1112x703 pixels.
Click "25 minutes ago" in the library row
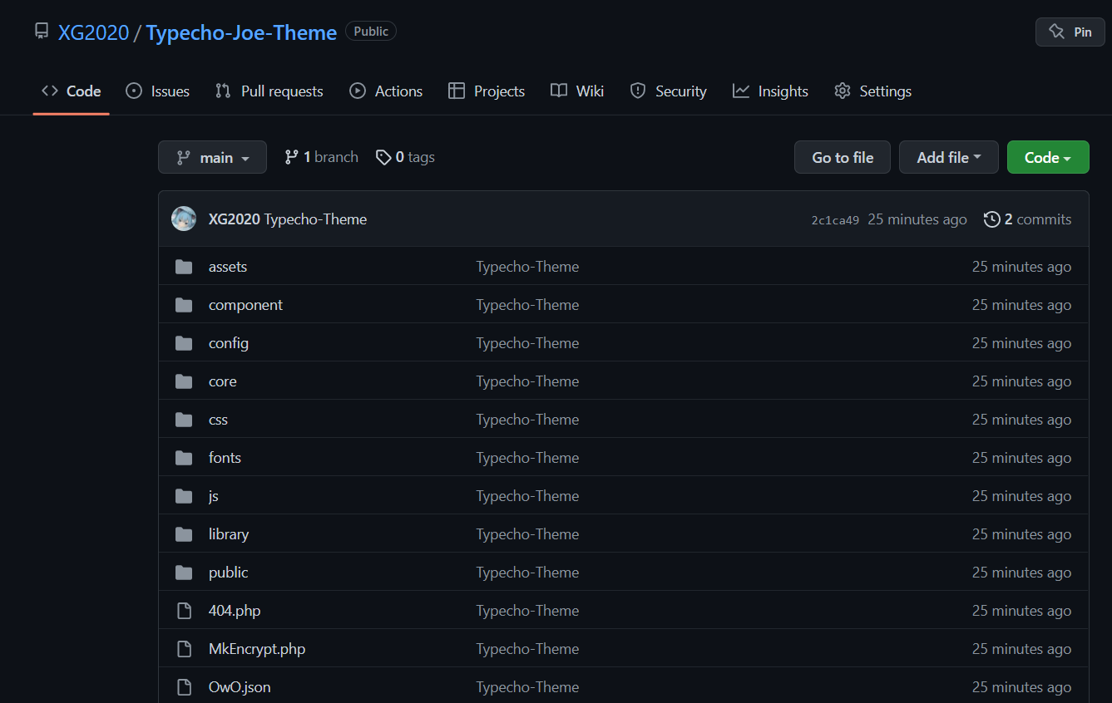tap(1021, 534)
